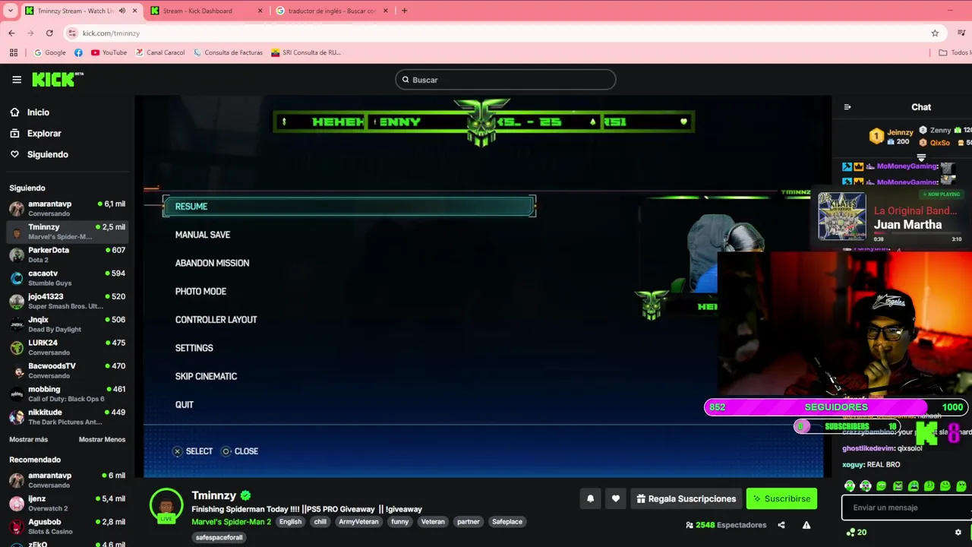Open BacwoodsTV channel in sidebar

tap(67, 370)
